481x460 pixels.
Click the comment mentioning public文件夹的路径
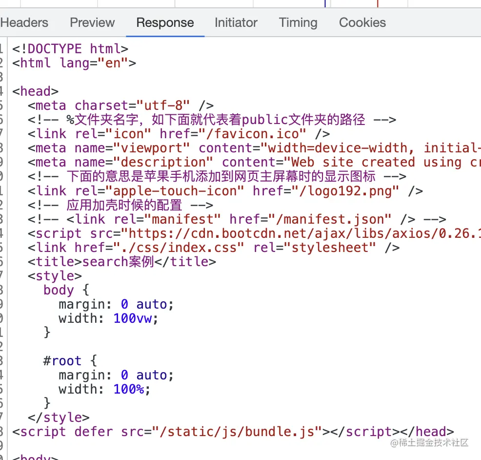pos(212,120)
